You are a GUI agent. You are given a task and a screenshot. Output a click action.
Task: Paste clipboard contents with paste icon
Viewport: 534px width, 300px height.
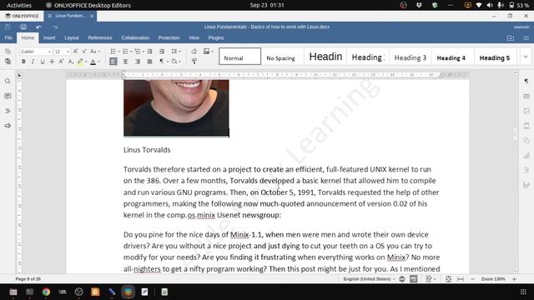[8, 62]
